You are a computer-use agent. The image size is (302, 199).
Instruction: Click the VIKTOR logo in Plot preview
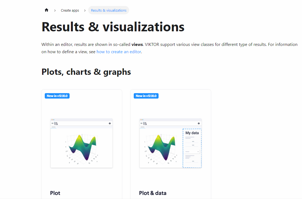click(x=56, y=123)
